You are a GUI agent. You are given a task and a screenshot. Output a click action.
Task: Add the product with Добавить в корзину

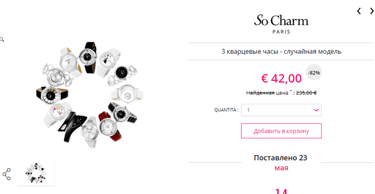(281, 131)
